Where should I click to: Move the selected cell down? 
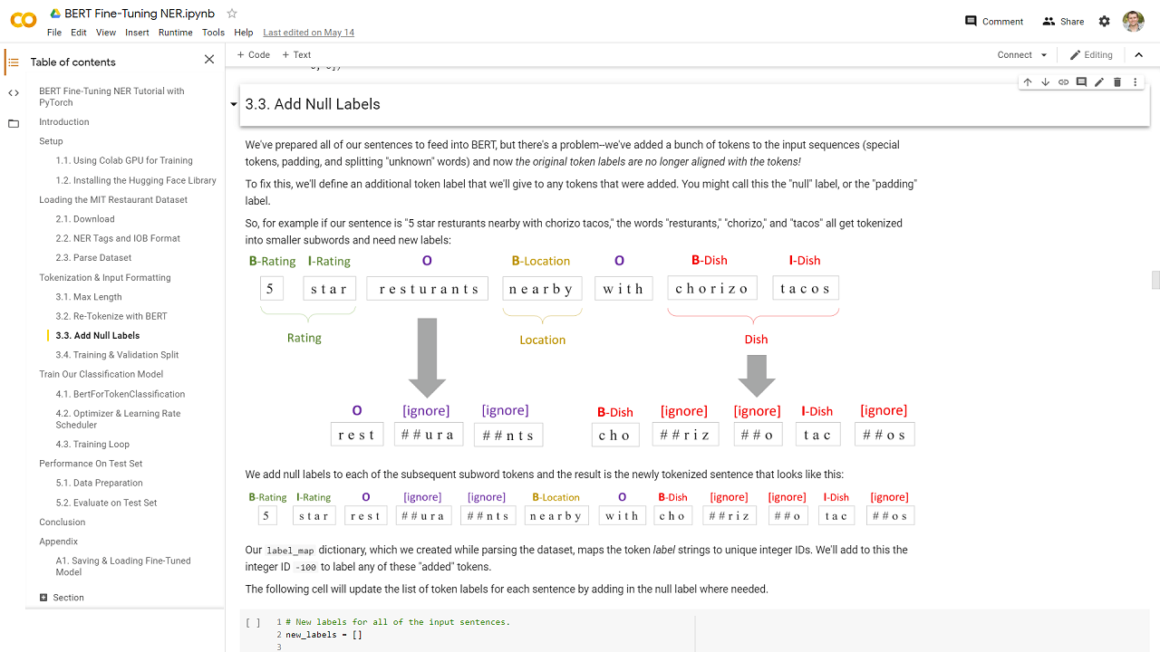coord(1046,82)
